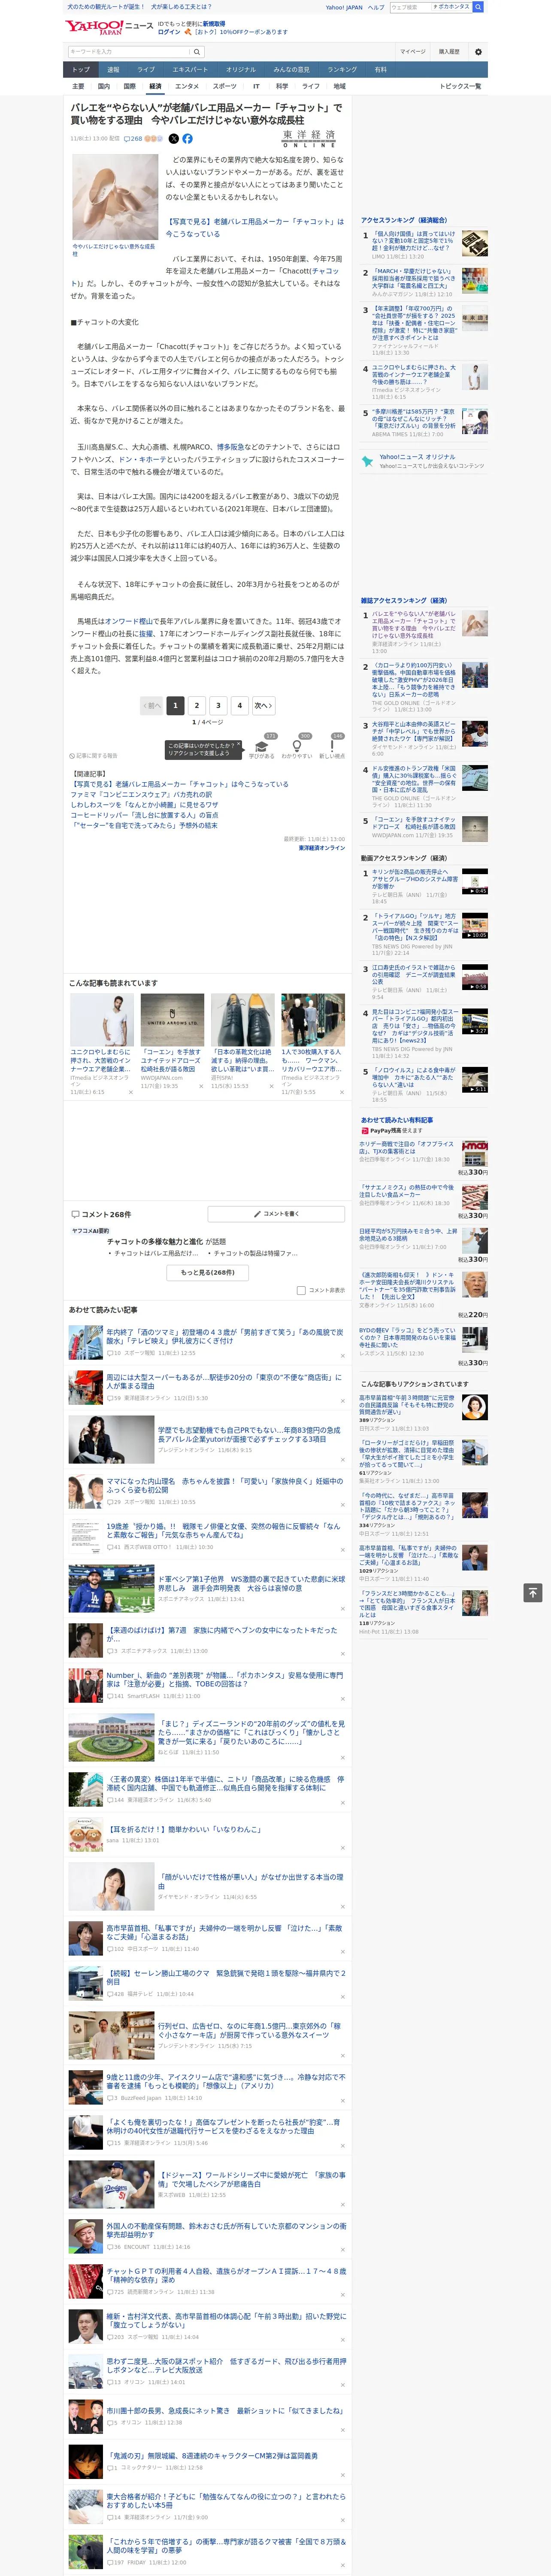Viewport: 551px width, 2576px height.
Task: Select the IT category
Action: click(x=256, y=86)
